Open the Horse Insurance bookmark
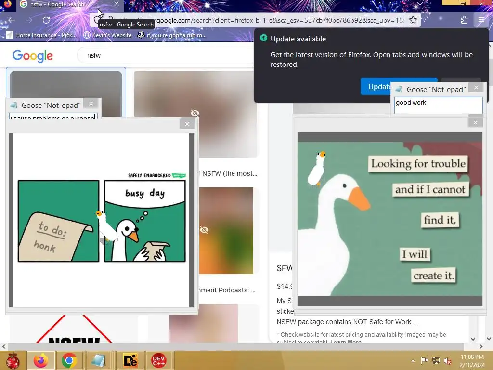The width and height of the screenshot is (493, 370). 41,35
